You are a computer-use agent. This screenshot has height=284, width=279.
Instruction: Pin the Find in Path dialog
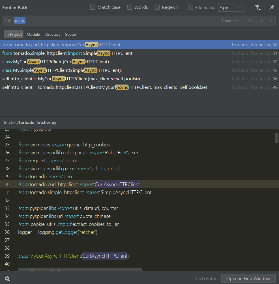[x=271, y=7]
